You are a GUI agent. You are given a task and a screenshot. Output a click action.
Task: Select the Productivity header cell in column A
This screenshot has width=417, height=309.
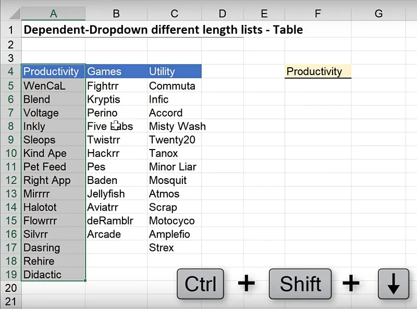52,71
